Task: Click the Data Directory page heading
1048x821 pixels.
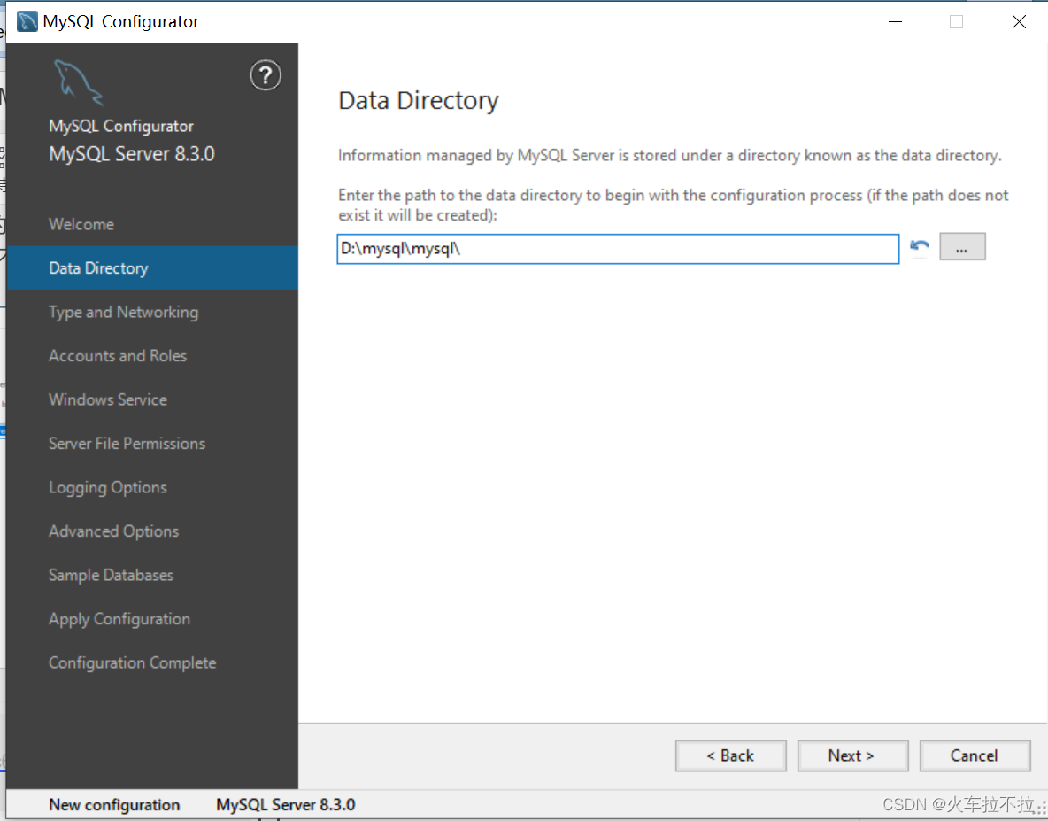Action: click(419, 101)
